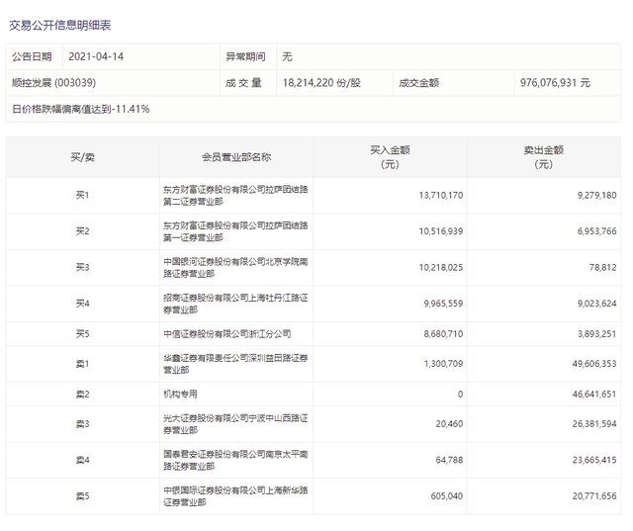Click the 无 value for 异常期间
Image resolution: width=633 pixels, height=531 pixels.
pos(287,56)
